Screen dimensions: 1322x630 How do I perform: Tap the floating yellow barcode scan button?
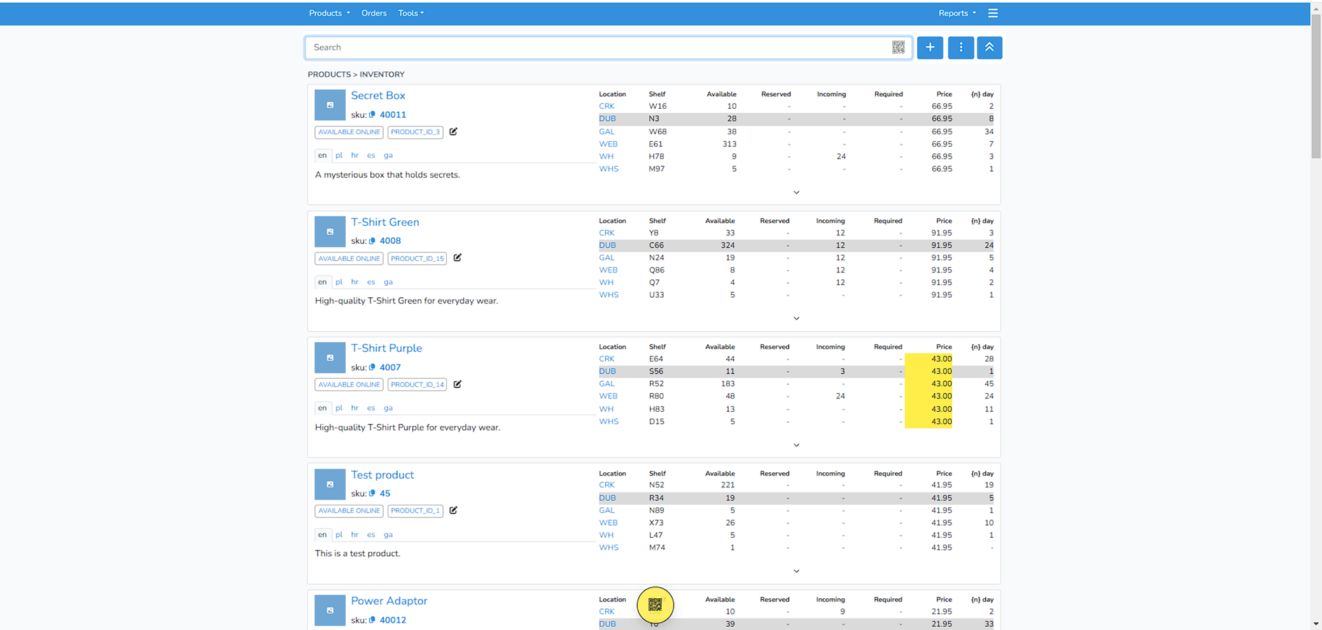(x=655, y=605)
